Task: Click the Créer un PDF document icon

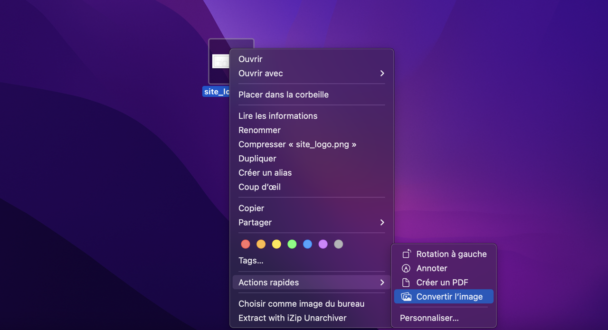Action: 406,283
